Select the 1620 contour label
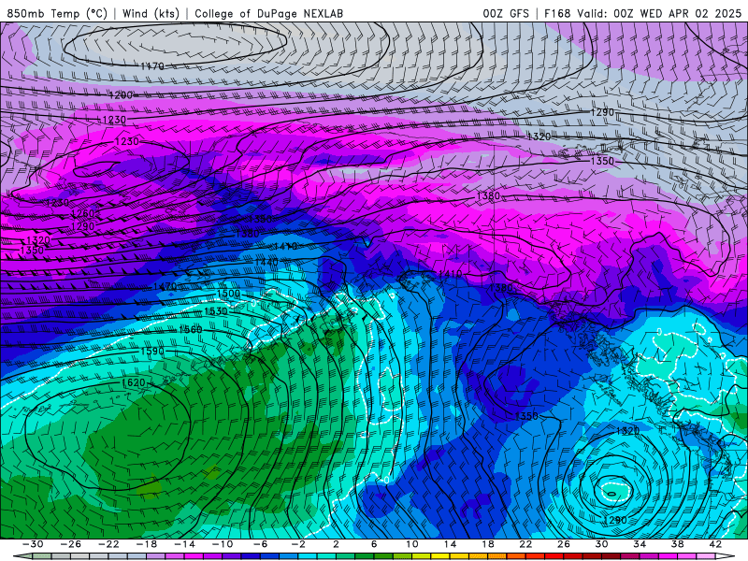 (x=133, y=382)
